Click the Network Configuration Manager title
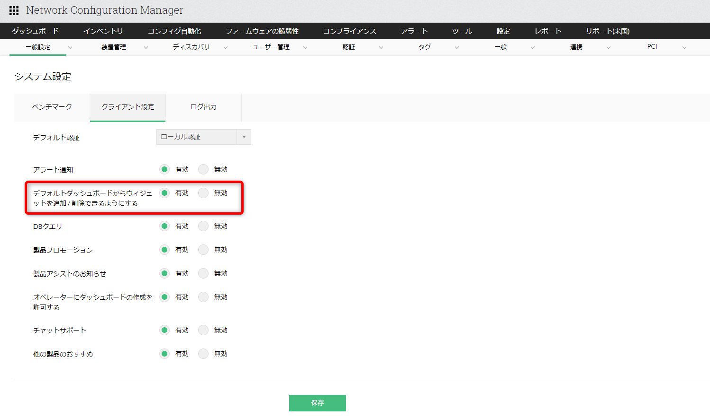 [104, 10]
